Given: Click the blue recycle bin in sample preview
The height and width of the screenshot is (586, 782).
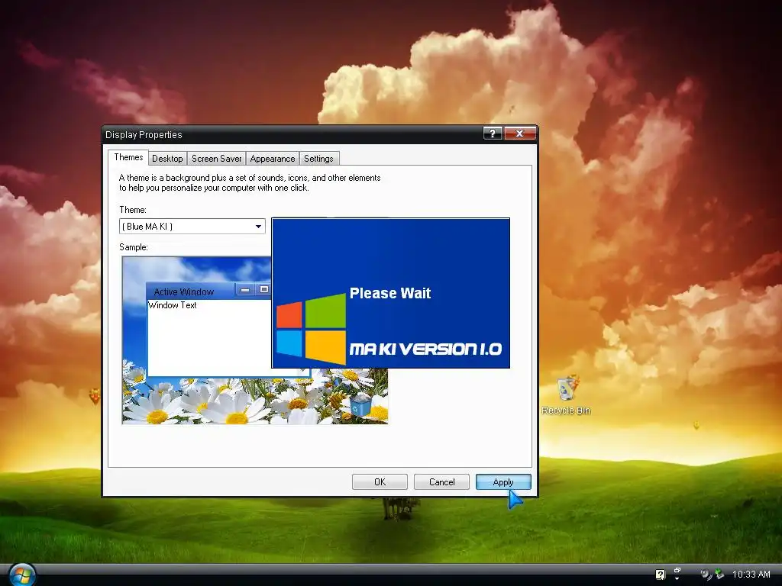Looking at the screenshot, I should 360,404.
